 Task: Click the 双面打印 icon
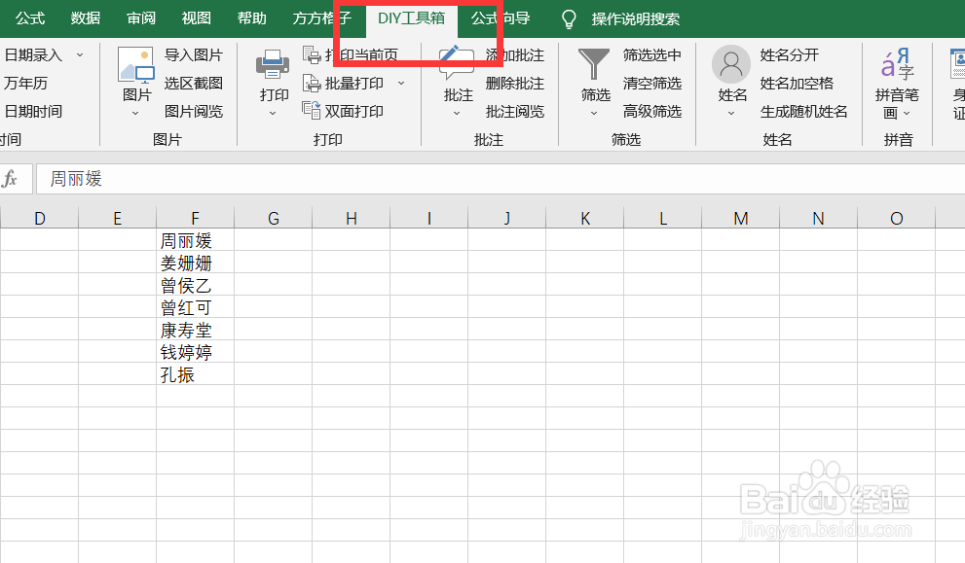[312, 111]
